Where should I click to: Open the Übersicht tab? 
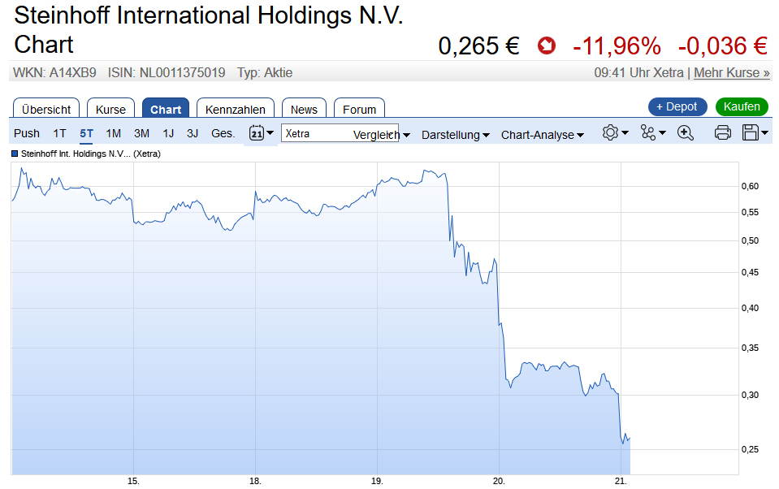click(x=46, y=109)
